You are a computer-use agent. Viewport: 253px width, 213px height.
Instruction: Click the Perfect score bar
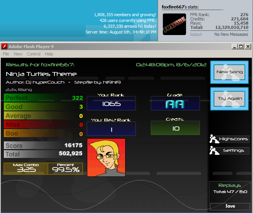pyautogui.click(x=43, y=98)
